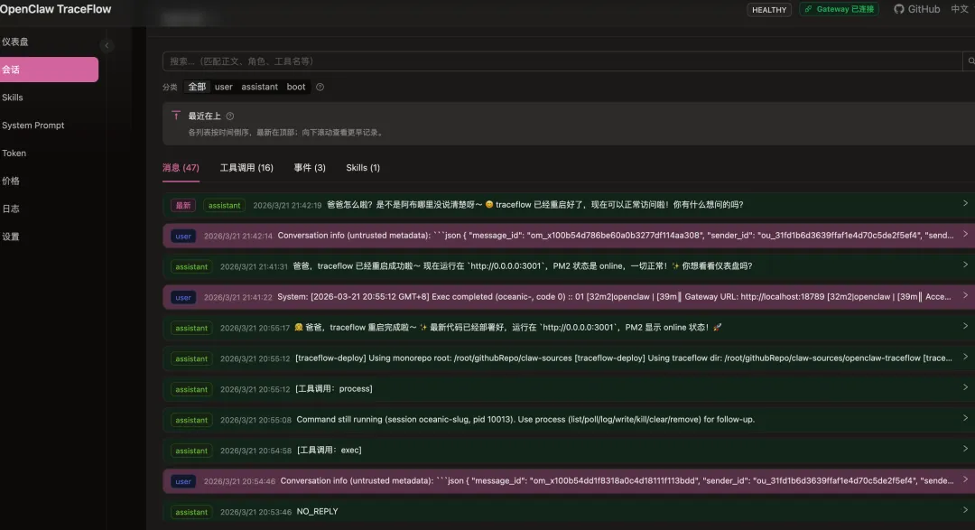
Task: Select the 全部 category filter
Action: pyautogui.click(x=197, y=87)
